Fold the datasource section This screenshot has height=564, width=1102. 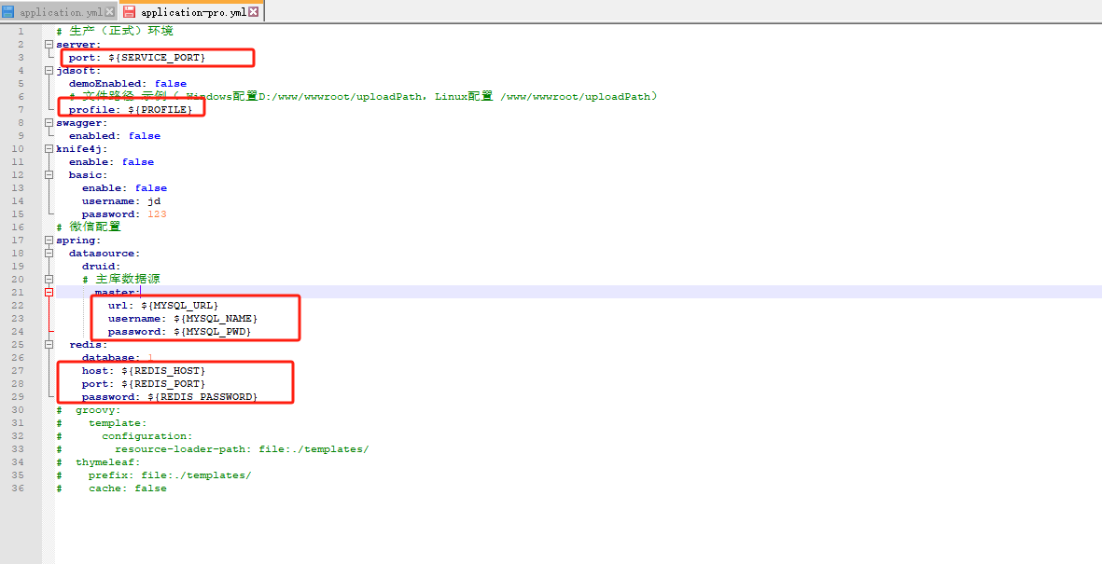49,254
